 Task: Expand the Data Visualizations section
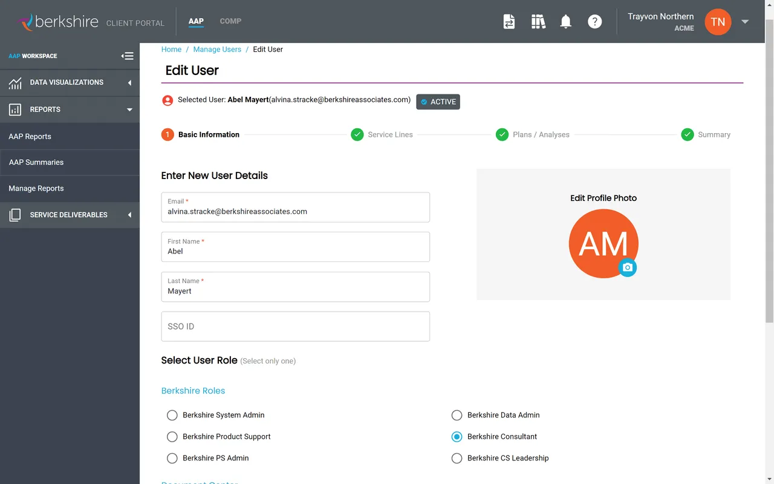click(x=129, y=82)
